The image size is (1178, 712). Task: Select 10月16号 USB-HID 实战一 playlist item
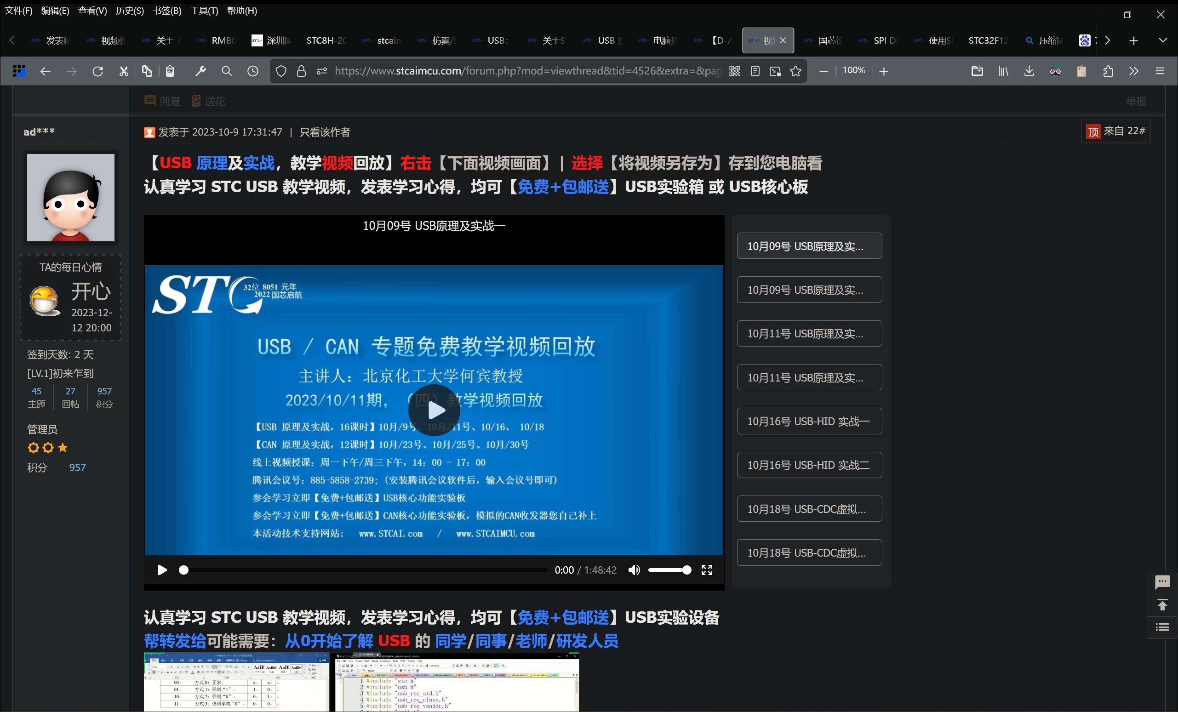tap(809, 421)
